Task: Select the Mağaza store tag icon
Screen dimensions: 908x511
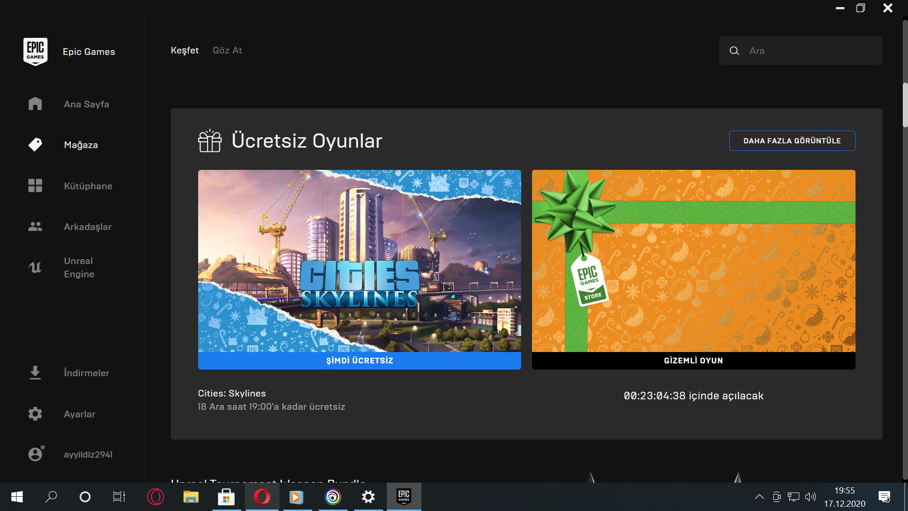Action: pos(35,145)
